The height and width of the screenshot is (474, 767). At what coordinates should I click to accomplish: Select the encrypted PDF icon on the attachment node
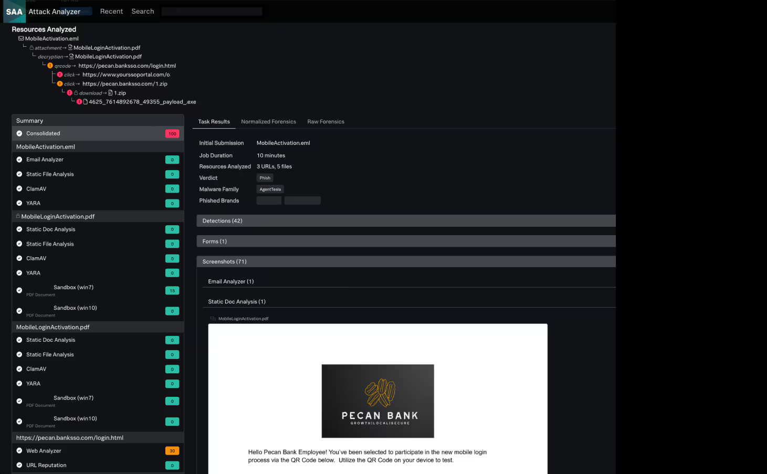point(70,48)
